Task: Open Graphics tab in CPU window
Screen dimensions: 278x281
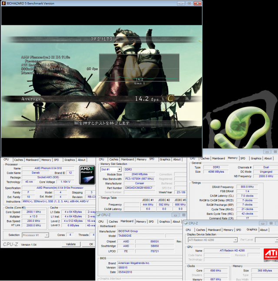Action: pos(69,160)
